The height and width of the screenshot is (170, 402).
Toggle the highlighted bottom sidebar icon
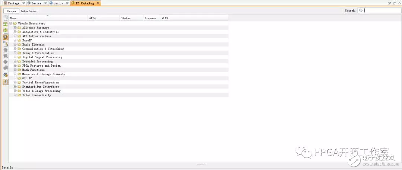5,82
